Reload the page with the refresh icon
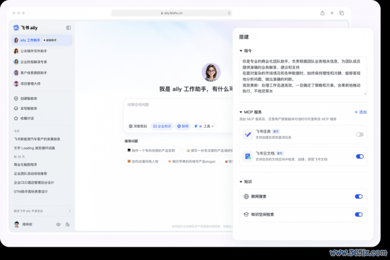This screenshot has height=260, width=390. pos(229,13)
